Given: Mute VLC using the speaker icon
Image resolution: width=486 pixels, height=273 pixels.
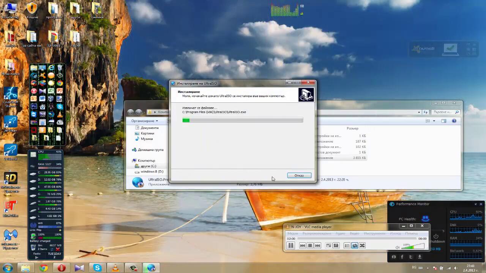Looking at the screenshot, I should coord(397,247).
